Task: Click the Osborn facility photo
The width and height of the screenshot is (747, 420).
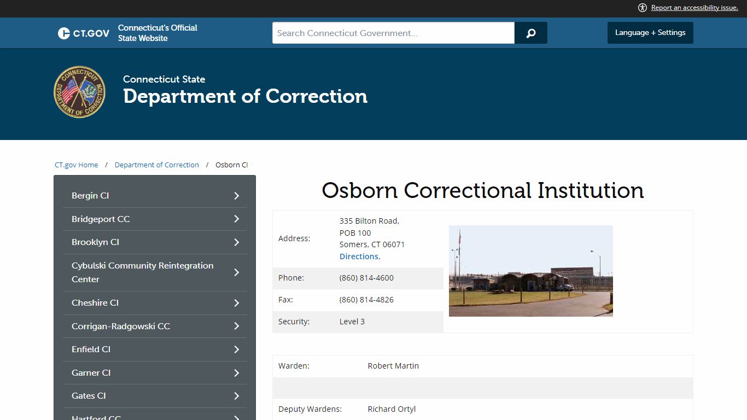Action: point(530,271)
